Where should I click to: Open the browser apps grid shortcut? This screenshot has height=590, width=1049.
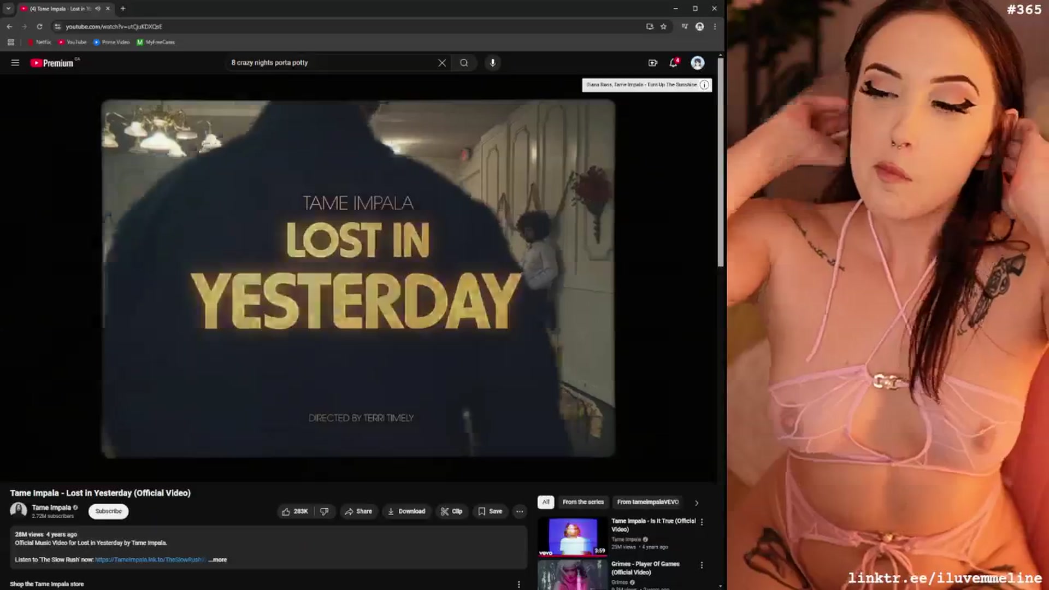coord(10,42)
